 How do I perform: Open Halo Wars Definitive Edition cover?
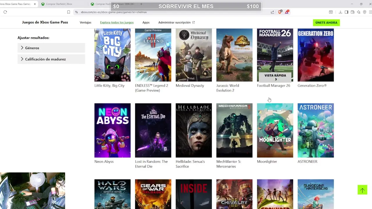click(112, 194)
